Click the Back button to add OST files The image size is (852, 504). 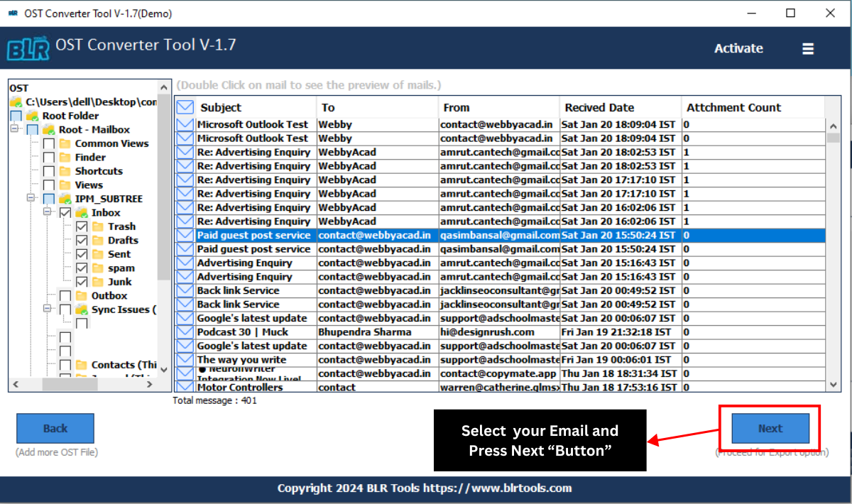[x=55, y=428]
